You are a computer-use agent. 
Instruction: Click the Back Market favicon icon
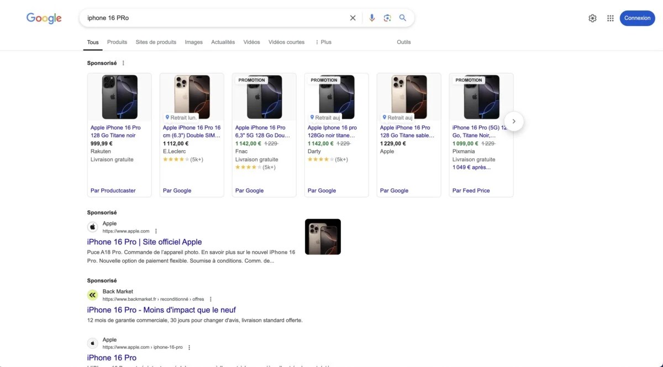[92, 295]
